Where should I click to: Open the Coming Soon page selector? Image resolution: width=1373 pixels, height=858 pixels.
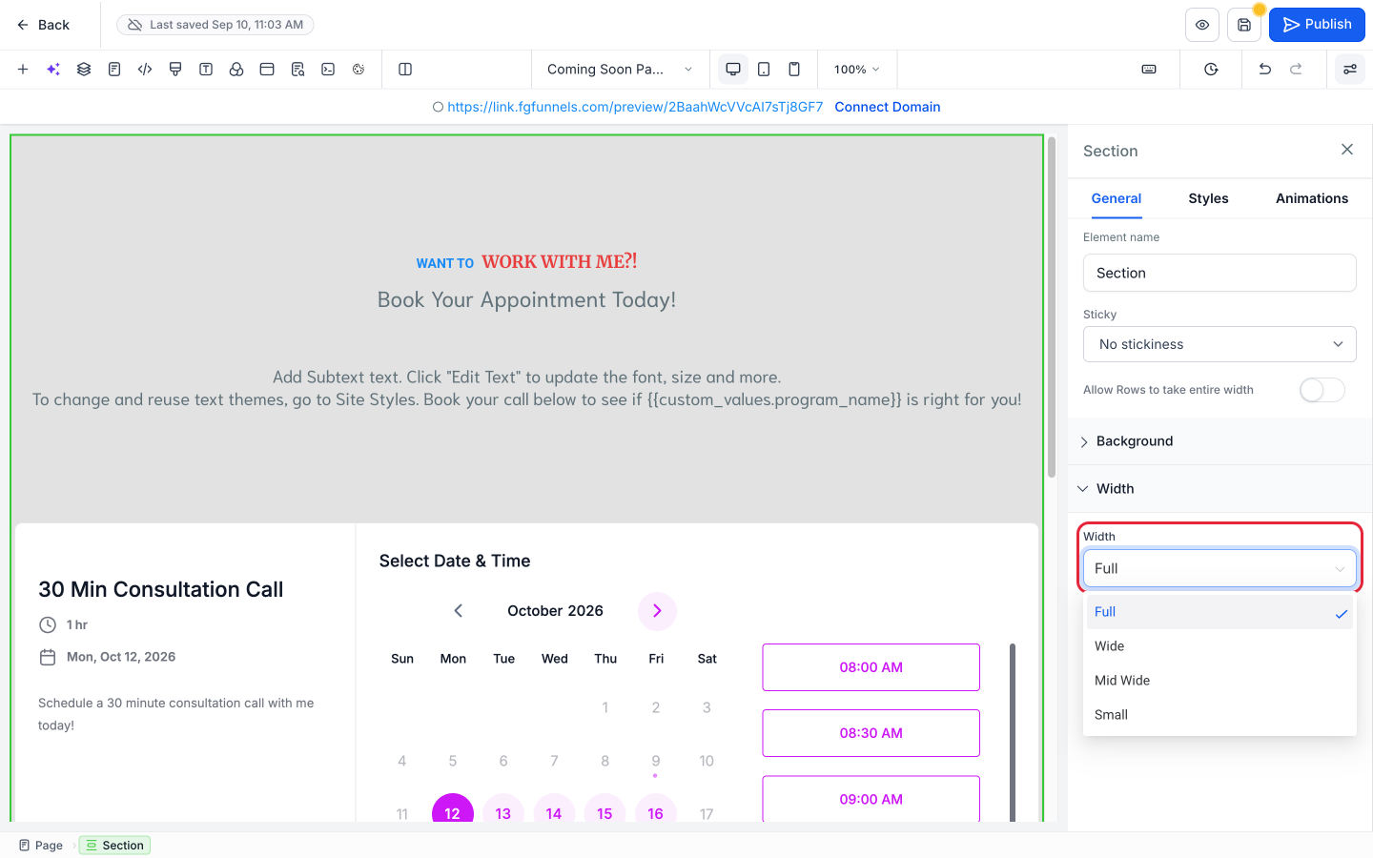coord(620,69)
